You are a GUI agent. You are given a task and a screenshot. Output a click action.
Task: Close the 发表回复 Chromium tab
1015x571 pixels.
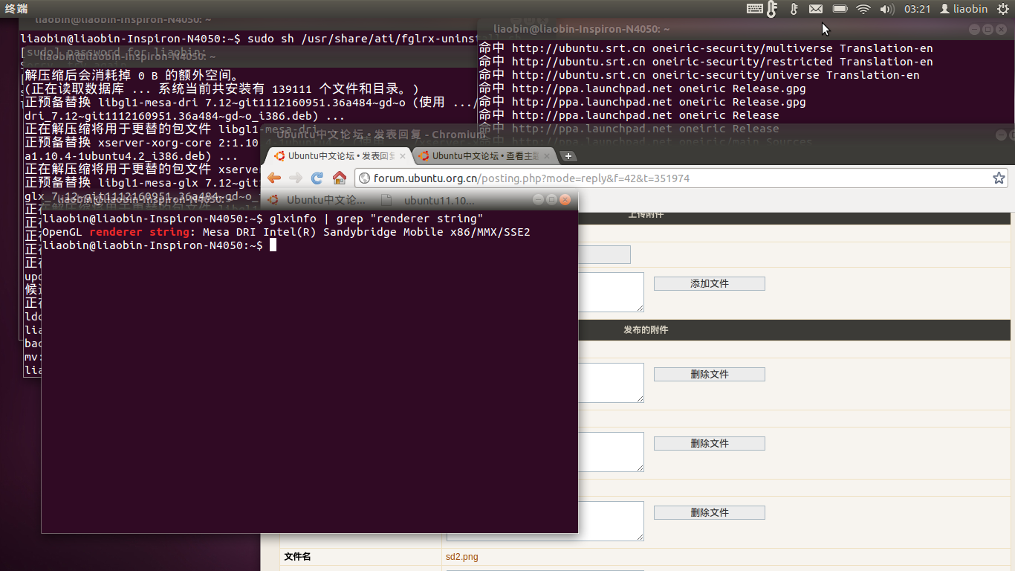click(x=403, y=156)
